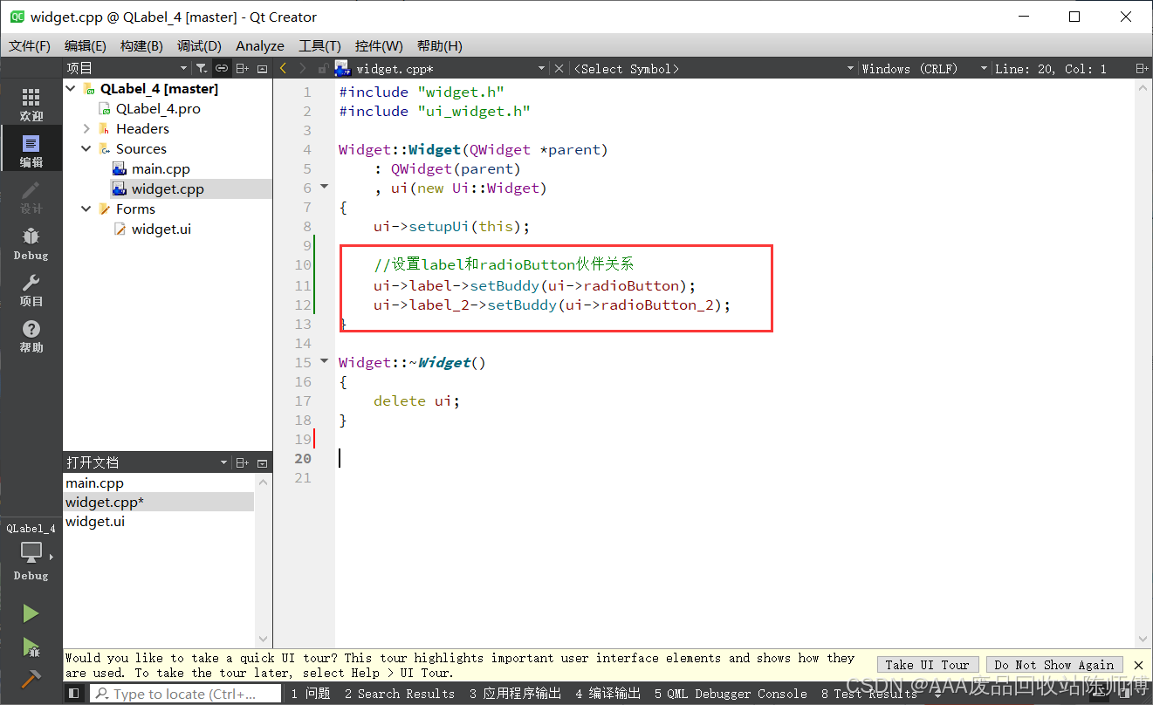Image resolution: width=1153 pixels, height=705 pixels.
Task: Open the 1 问题 output pane
Action: point(311,694)
